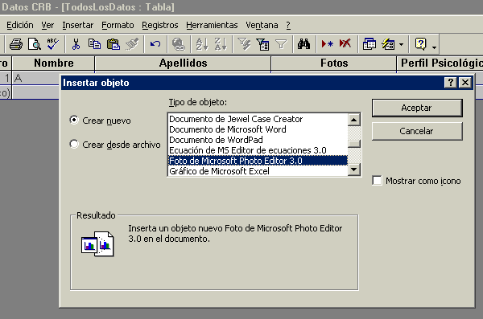This screenshot has width=483, height=319.
Task: Close the Insertar objeto dialog
Action: click(x=465, y=83)
